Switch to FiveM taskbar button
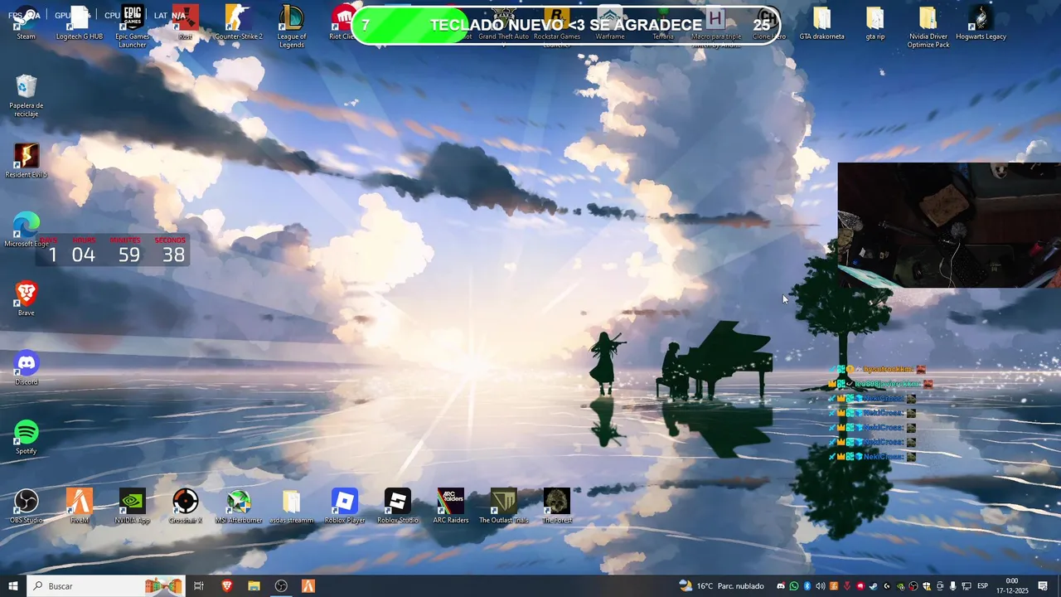The image size is (1061, 597). pyautogui.click(x=308, y=586)
